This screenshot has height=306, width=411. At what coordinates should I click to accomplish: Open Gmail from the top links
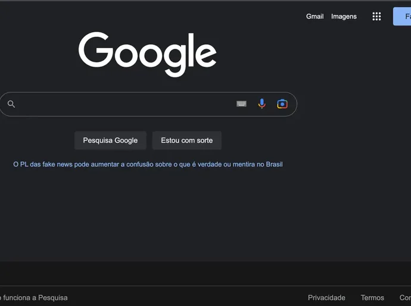click(315, 17)
